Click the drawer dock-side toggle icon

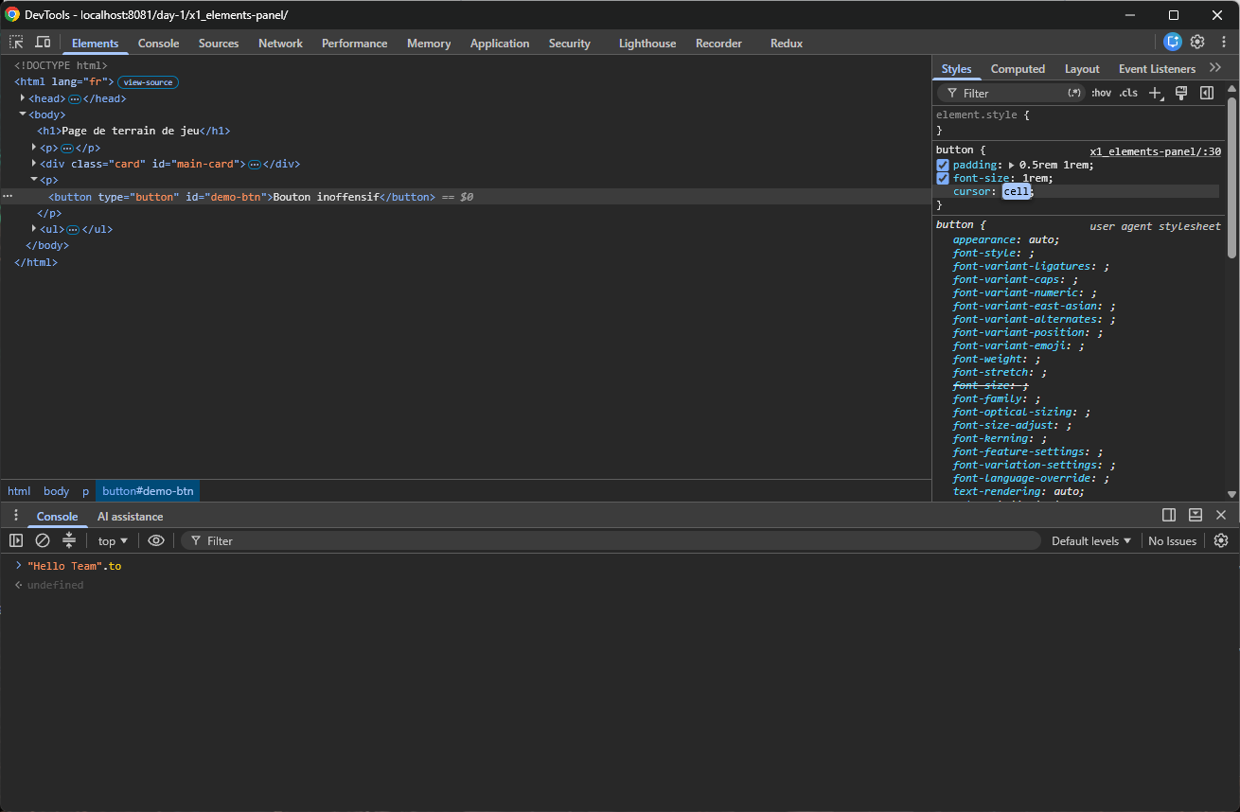point(1169,515)
